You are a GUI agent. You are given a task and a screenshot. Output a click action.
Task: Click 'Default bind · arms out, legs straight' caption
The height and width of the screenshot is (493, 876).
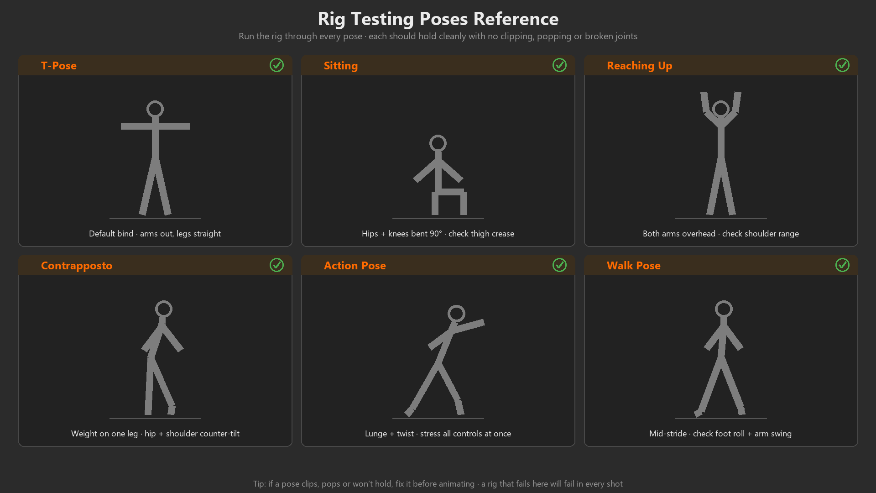click(x=155, y=234)
